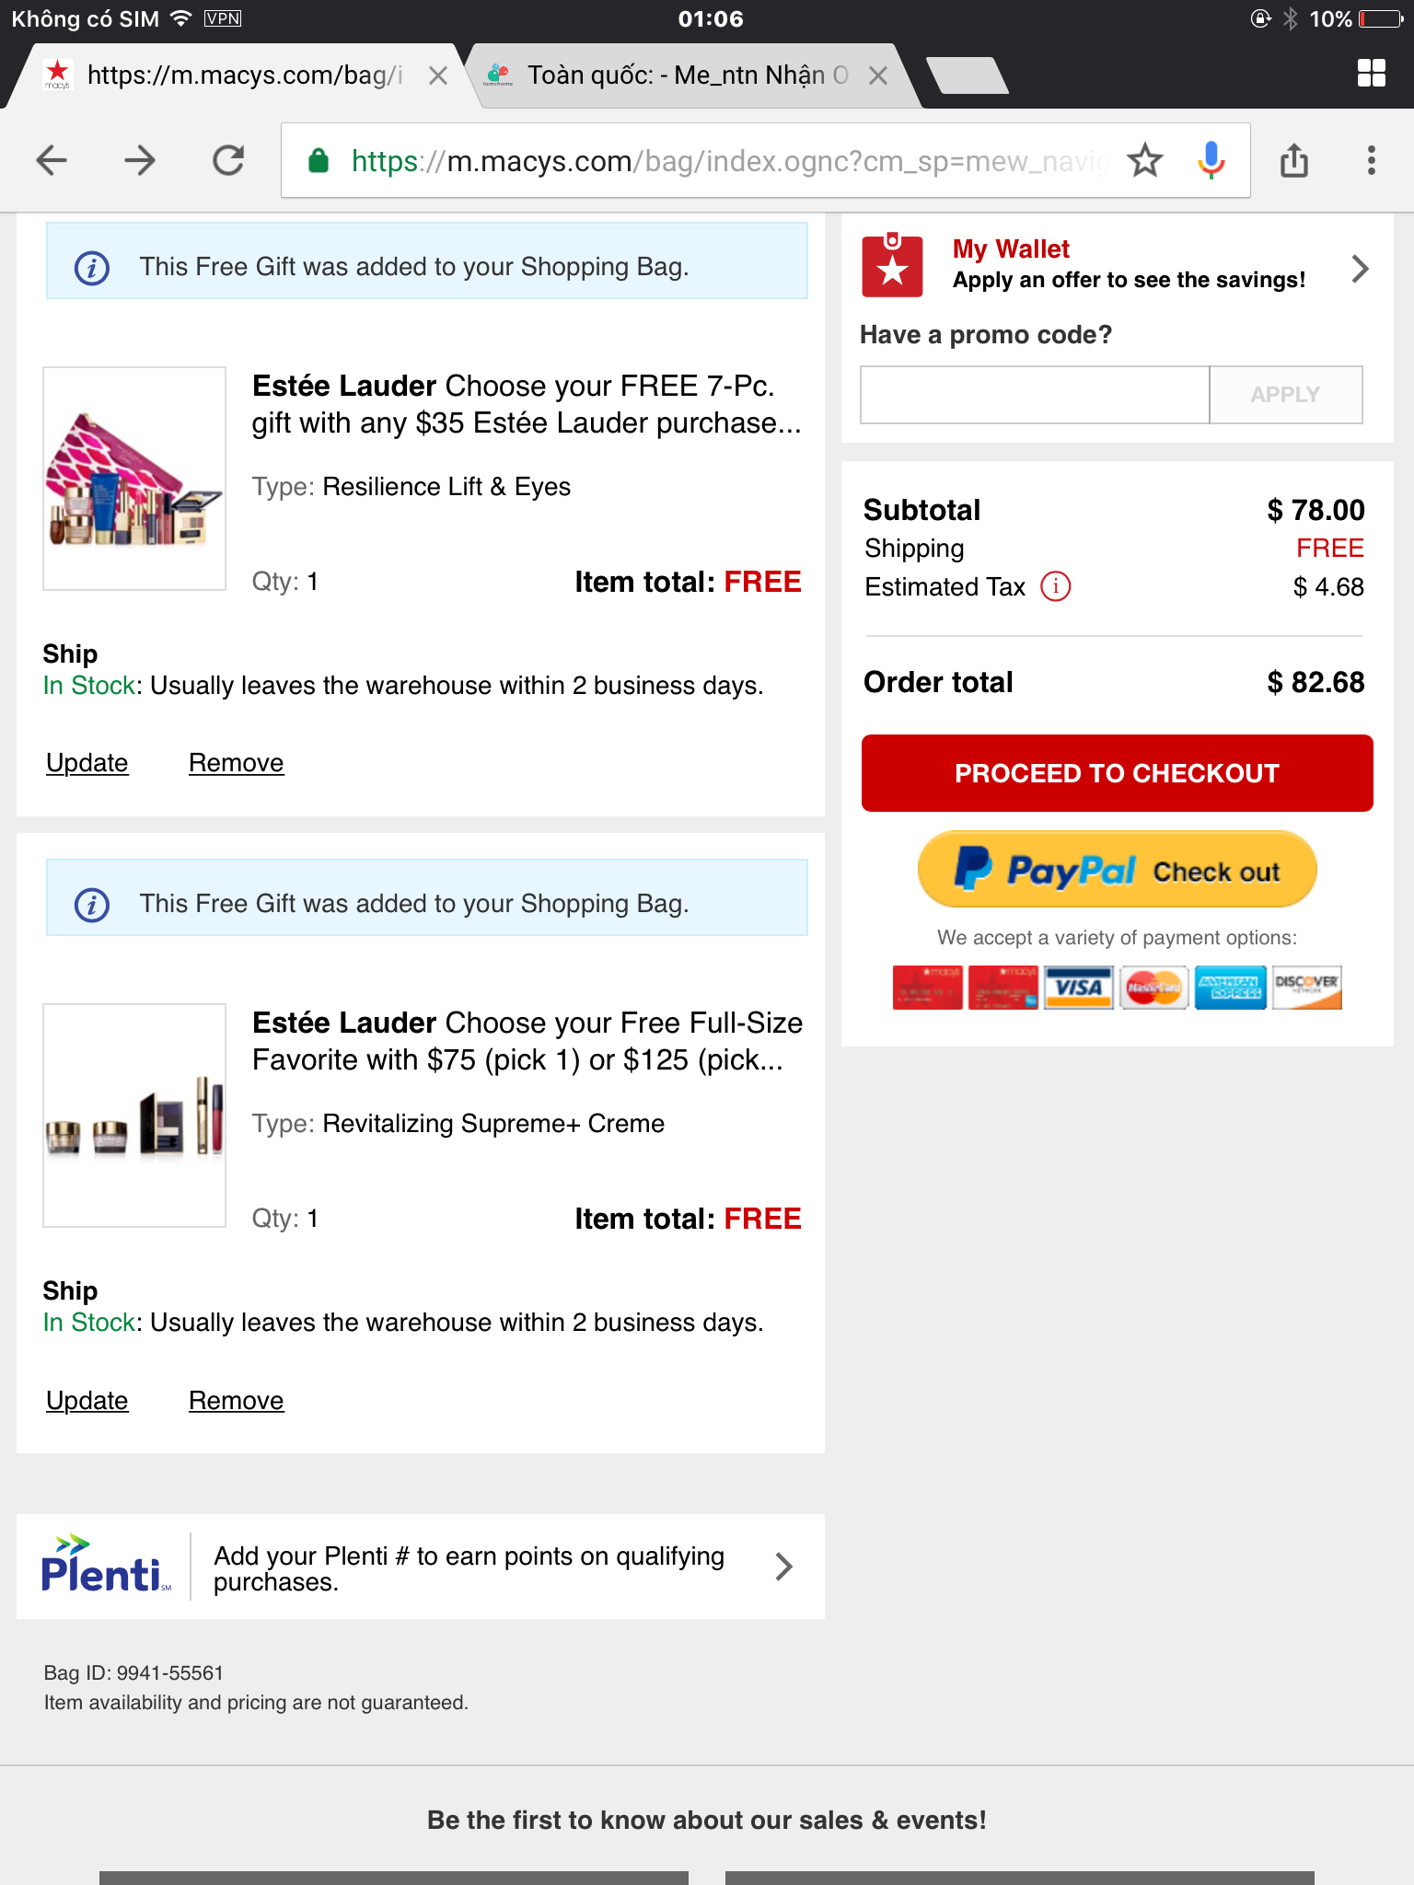Update the Revitalizing Supreme+ Creme gift
The height and width of the screenshot is (1885, 1414).
click(87, 1400)
